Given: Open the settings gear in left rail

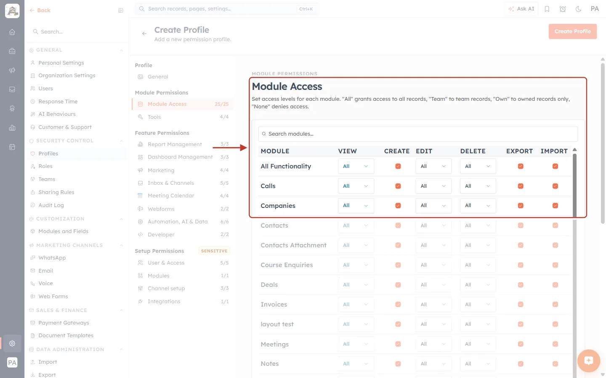Looking at the screenshot, I should [x=12, y=343].
